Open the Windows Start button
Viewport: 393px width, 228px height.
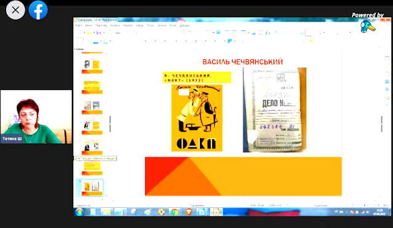point(79,212)
